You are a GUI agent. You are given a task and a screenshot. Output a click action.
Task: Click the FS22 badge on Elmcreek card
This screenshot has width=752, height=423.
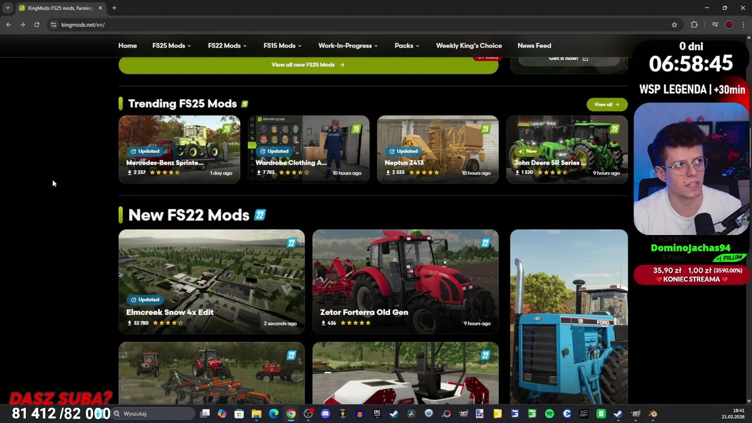coord(291,243)
